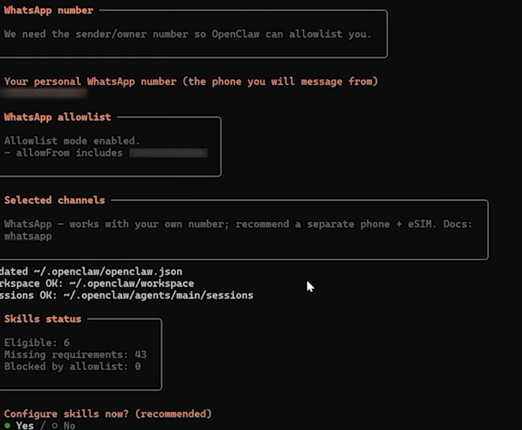Select the Yes option for configuring skills
522x430 pixels.
point(20,425)
